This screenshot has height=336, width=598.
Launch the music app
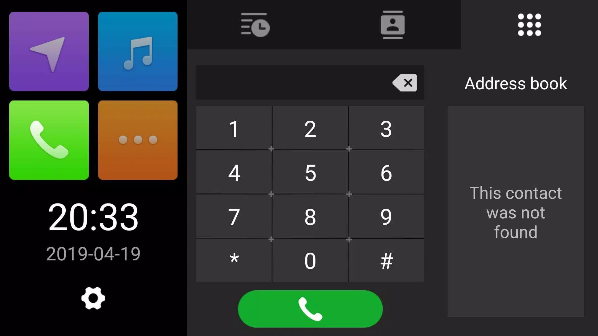pos(138,51)
